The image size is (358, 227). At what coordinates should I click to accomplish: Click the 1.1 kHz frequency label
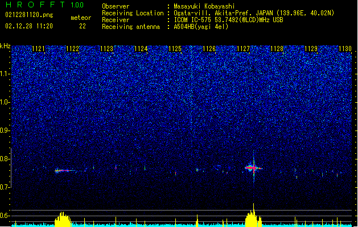tap(5, 74)
